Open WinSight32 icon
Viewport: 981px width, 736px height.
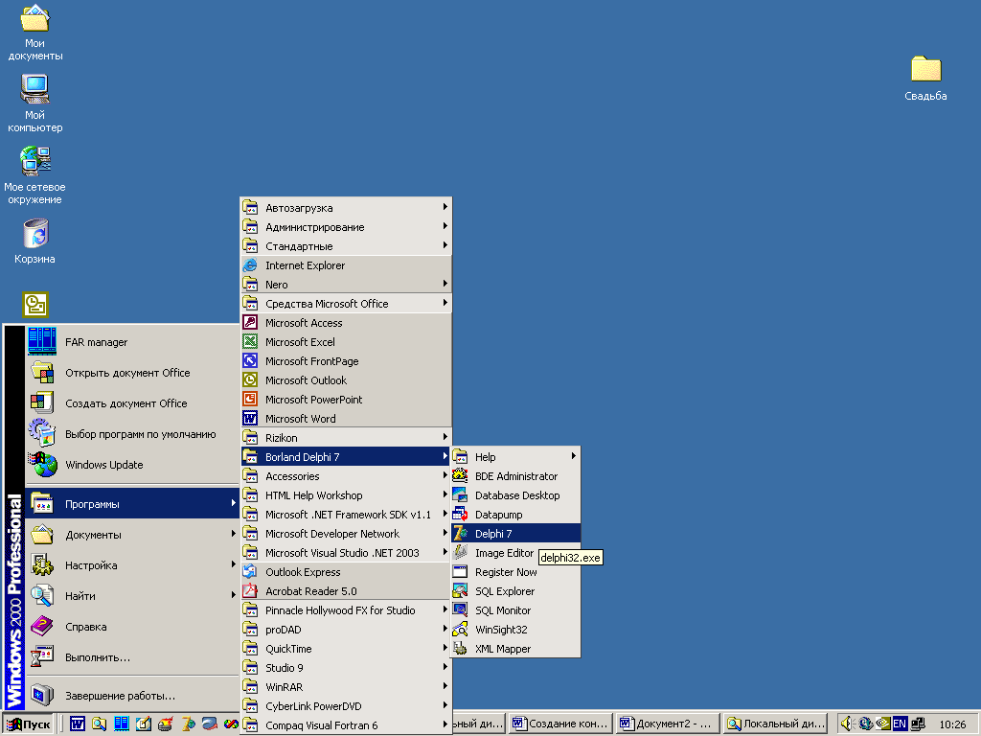[x=460, y=630]
